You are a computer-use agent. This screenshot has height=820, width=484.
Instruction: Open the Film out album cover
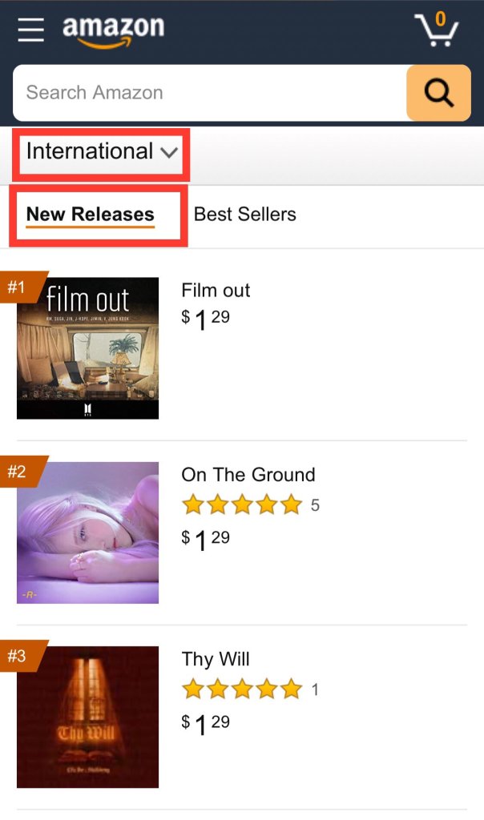(x=87, y=348)
